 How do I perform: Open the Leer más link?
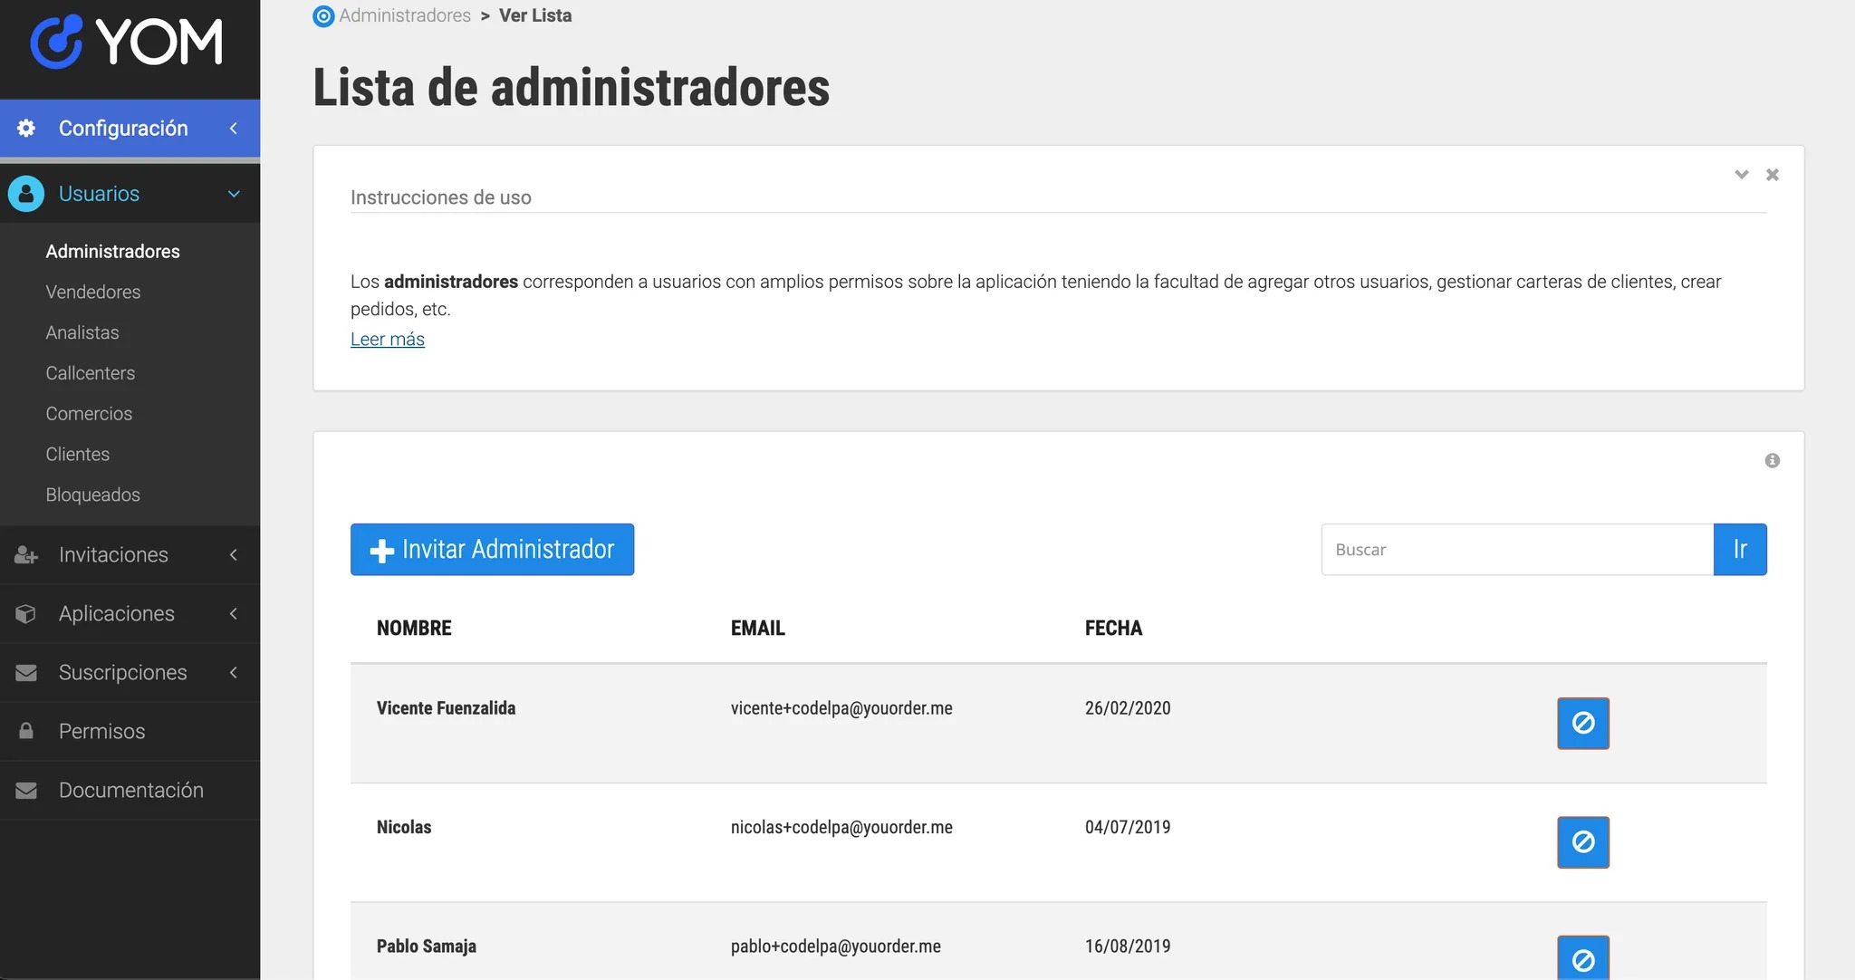(387, 339)
